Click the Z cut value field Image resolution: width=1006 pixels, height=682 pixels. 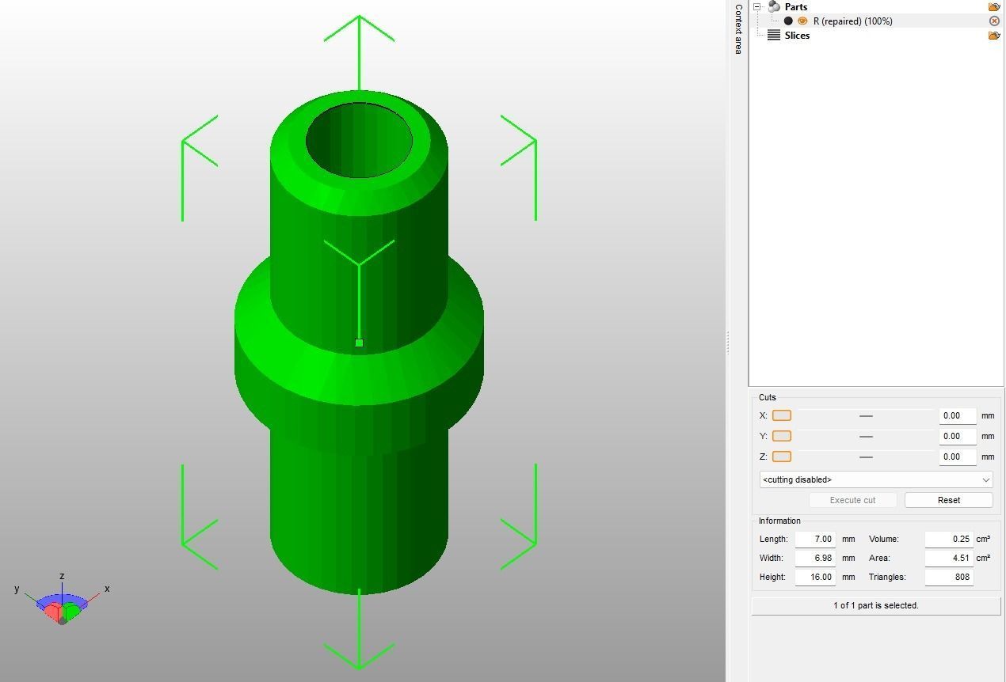pyautogui.click(x=957, y=457)
